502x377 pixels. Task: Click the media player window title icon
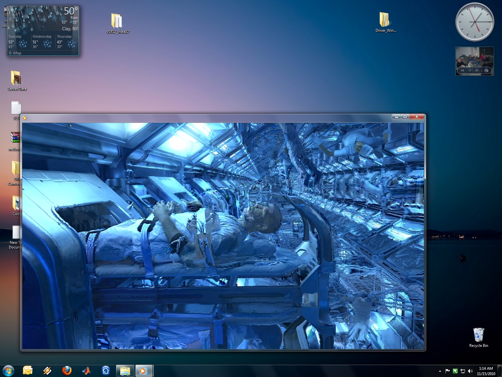tap(25, 118)
